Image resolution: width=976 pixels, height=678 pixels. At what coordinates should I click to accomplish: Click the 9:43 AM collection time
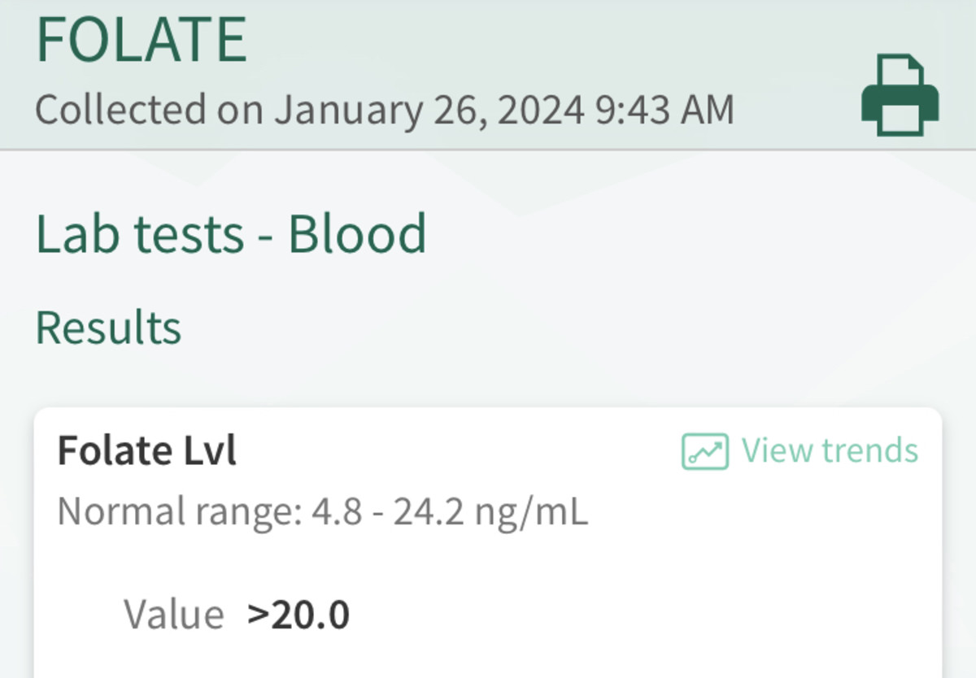tap(664, 110)
